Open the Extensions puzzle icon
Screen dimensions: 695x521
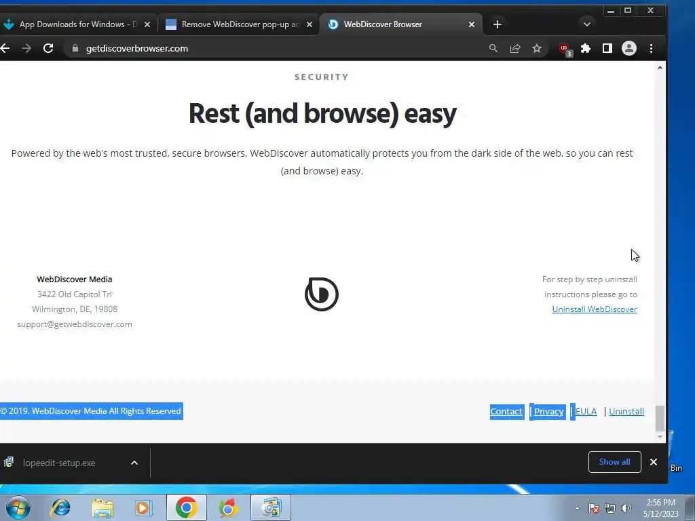tap(586, 48)
